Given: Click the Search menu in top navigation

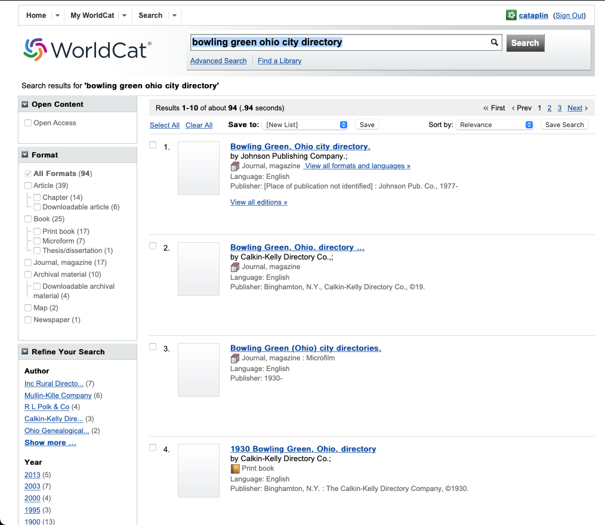Looking at the screenshot, I should tap(150, 16).
